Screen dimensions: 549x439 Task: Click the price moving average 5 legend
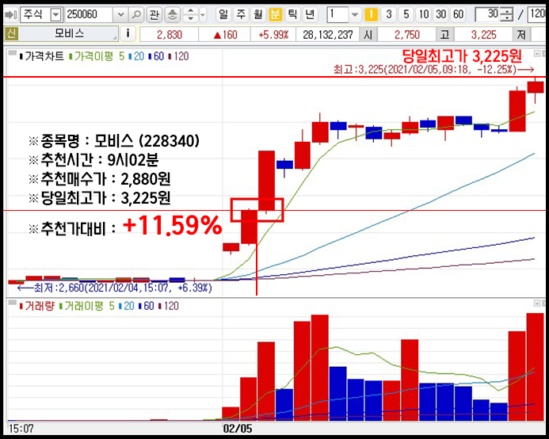tap(121, 56)
